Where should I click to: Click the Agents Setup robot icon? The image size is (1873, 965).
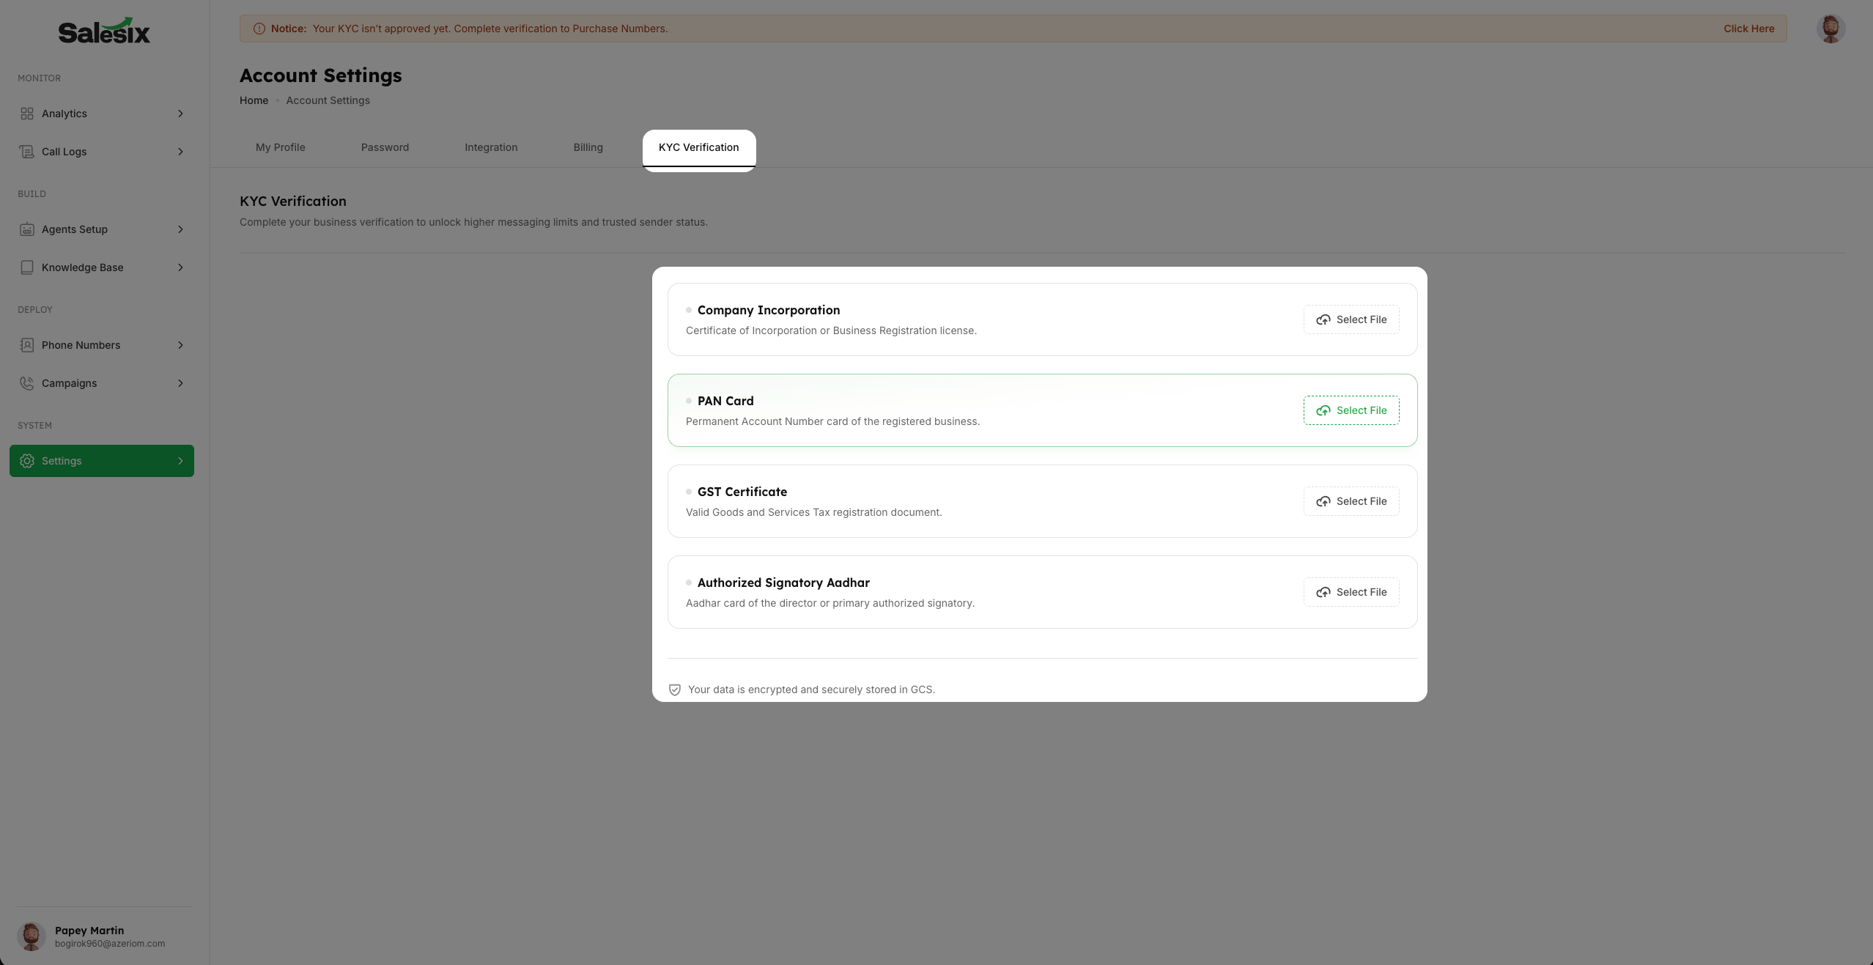pyautogui.click(x=27, y=229)
